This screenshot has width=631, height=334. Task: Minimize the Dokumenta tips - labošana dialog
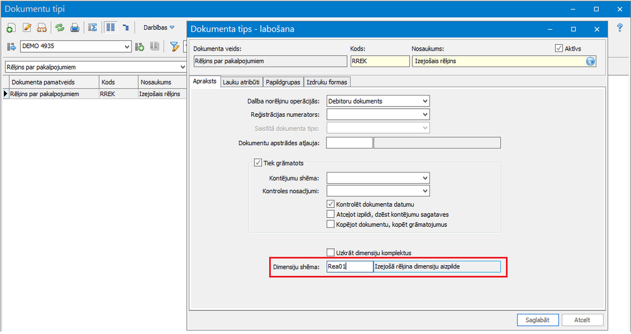(550, 29)
